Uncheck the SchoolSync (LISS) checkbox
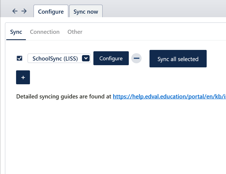 pos(19,58)
